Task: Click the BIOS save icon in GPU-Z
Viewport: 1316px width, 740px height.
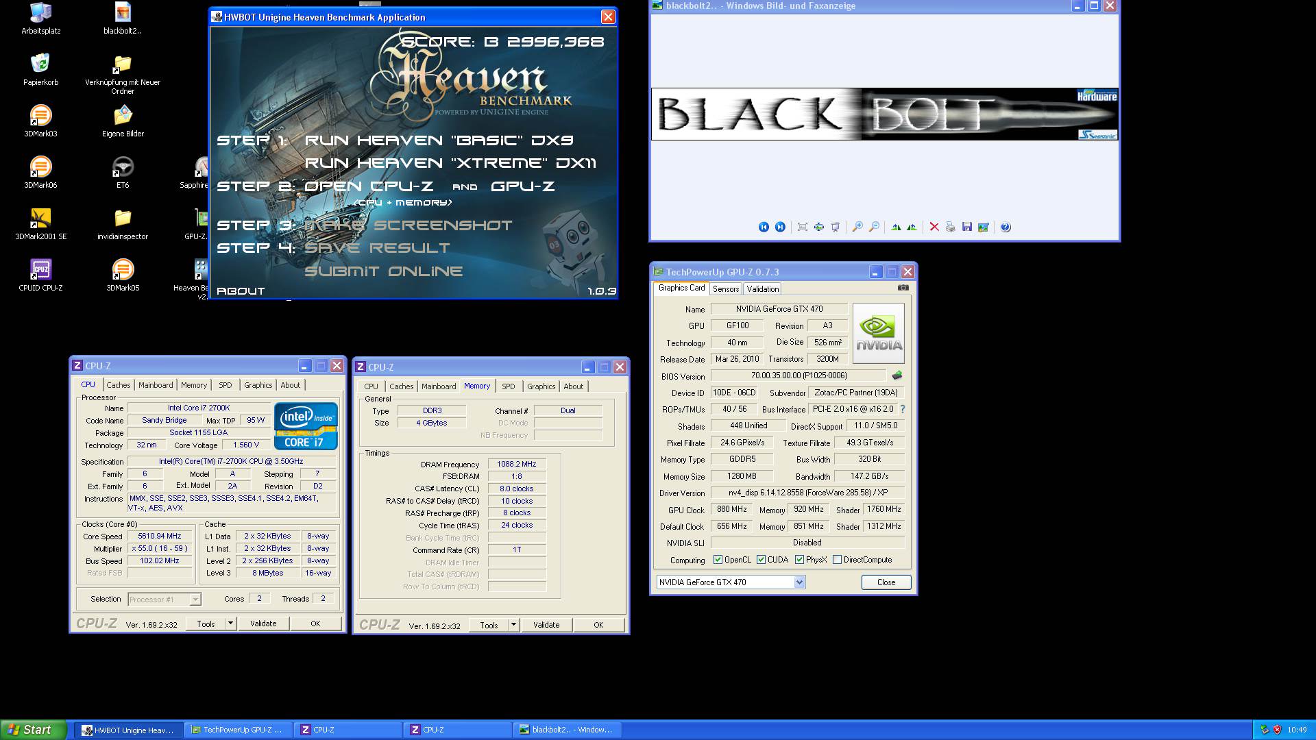Action: [897, 375]
